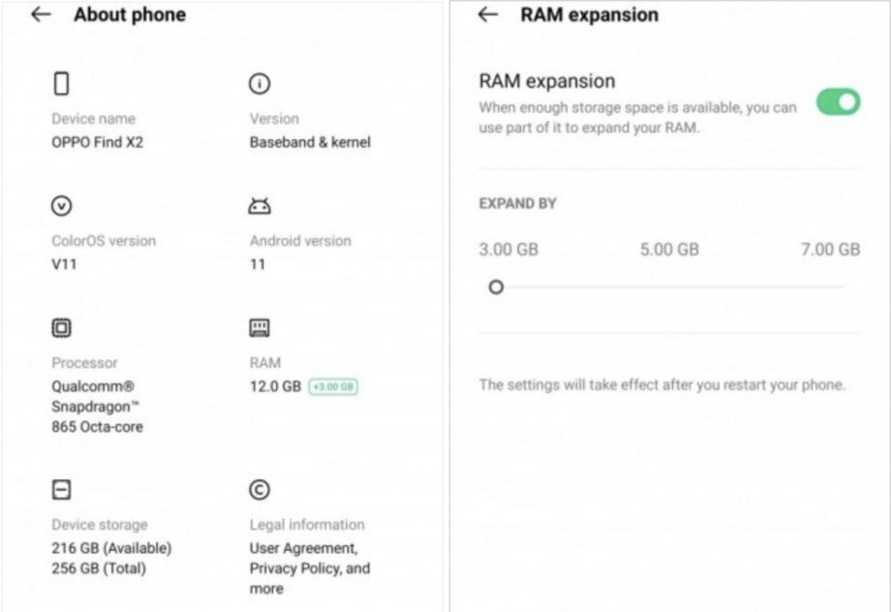Select the 5.00 GB expansion option
This screenshot has height=612, width=891.
(x=669, y=250)
